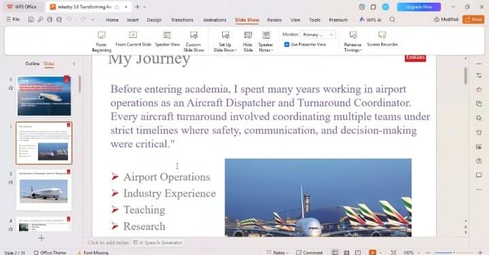Switch to Slides pane tab

(x=49, y=64)
